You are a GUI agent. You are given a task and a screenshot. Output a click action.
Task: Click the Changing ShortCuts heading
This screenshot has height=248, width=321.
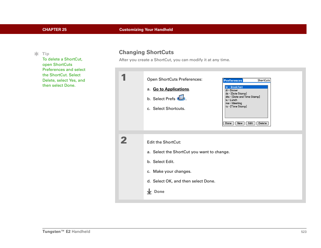146,52
